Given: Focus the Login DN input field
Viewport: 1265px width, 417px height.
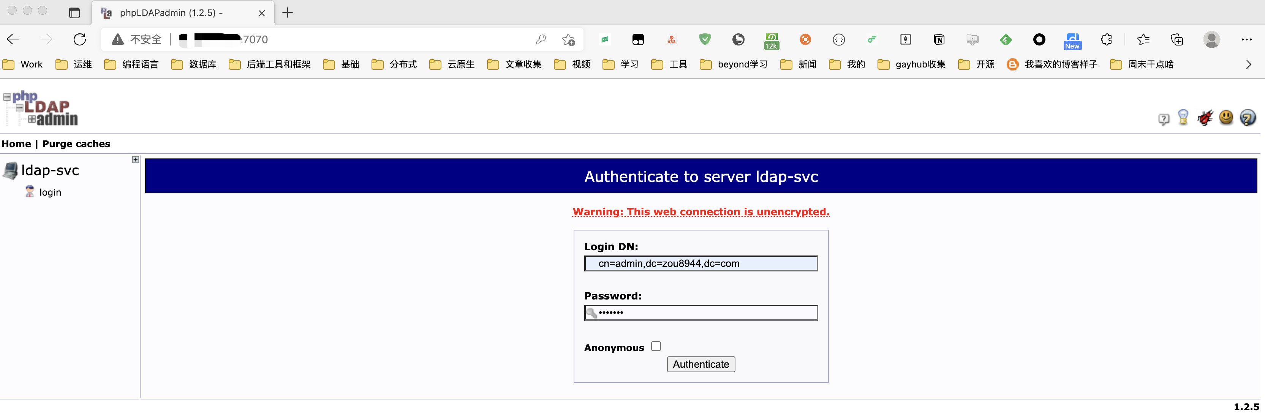Looking at the screenshot, I should (x=701, y=263).
